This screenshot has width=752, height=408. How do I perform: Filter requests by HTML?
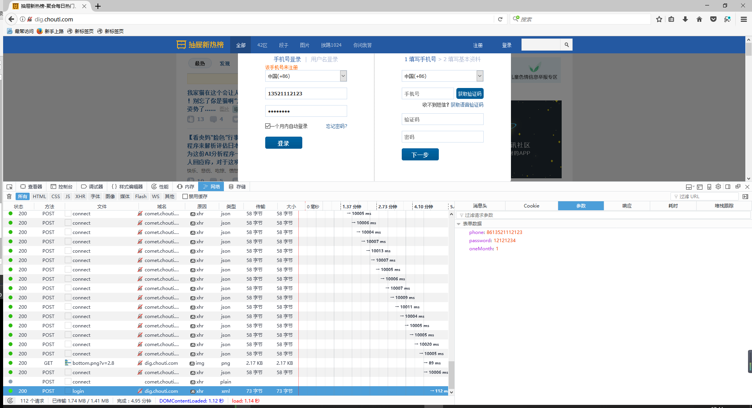[39, 197]
